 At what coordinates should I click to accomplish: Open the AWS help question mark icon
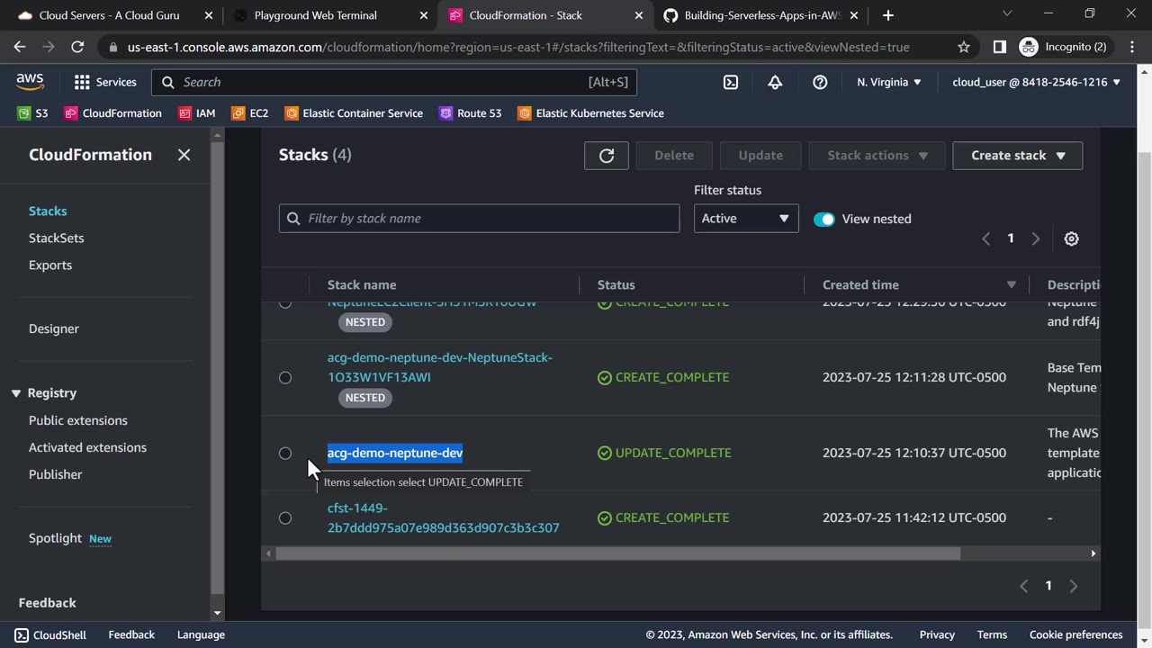820,82
